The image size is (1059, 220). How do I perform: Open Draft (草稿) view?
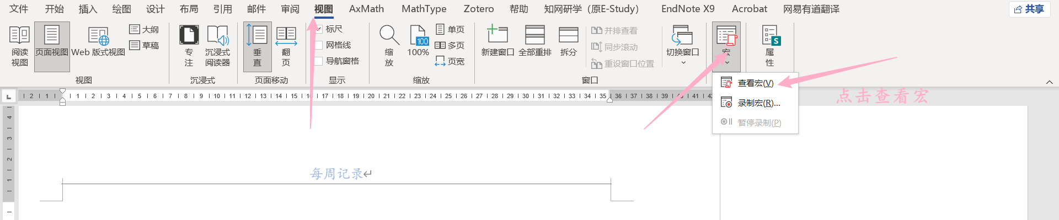pos(144,45)
